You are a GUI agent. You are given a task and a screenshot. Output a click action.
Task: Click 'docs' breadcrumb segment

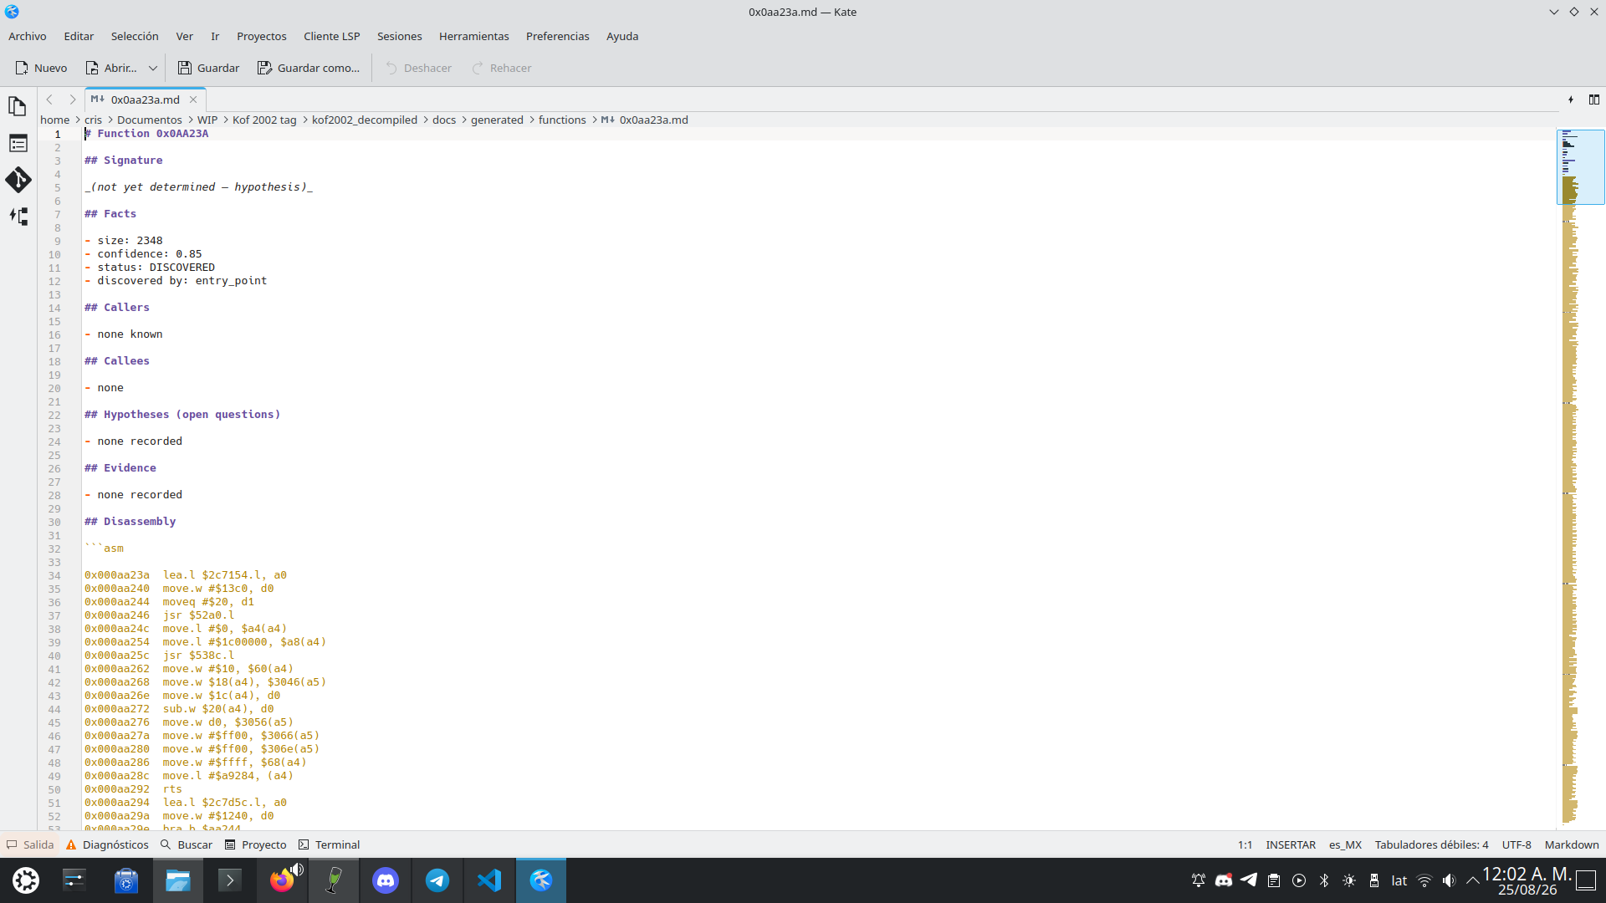pyautogui.click(x=444, y=120)
